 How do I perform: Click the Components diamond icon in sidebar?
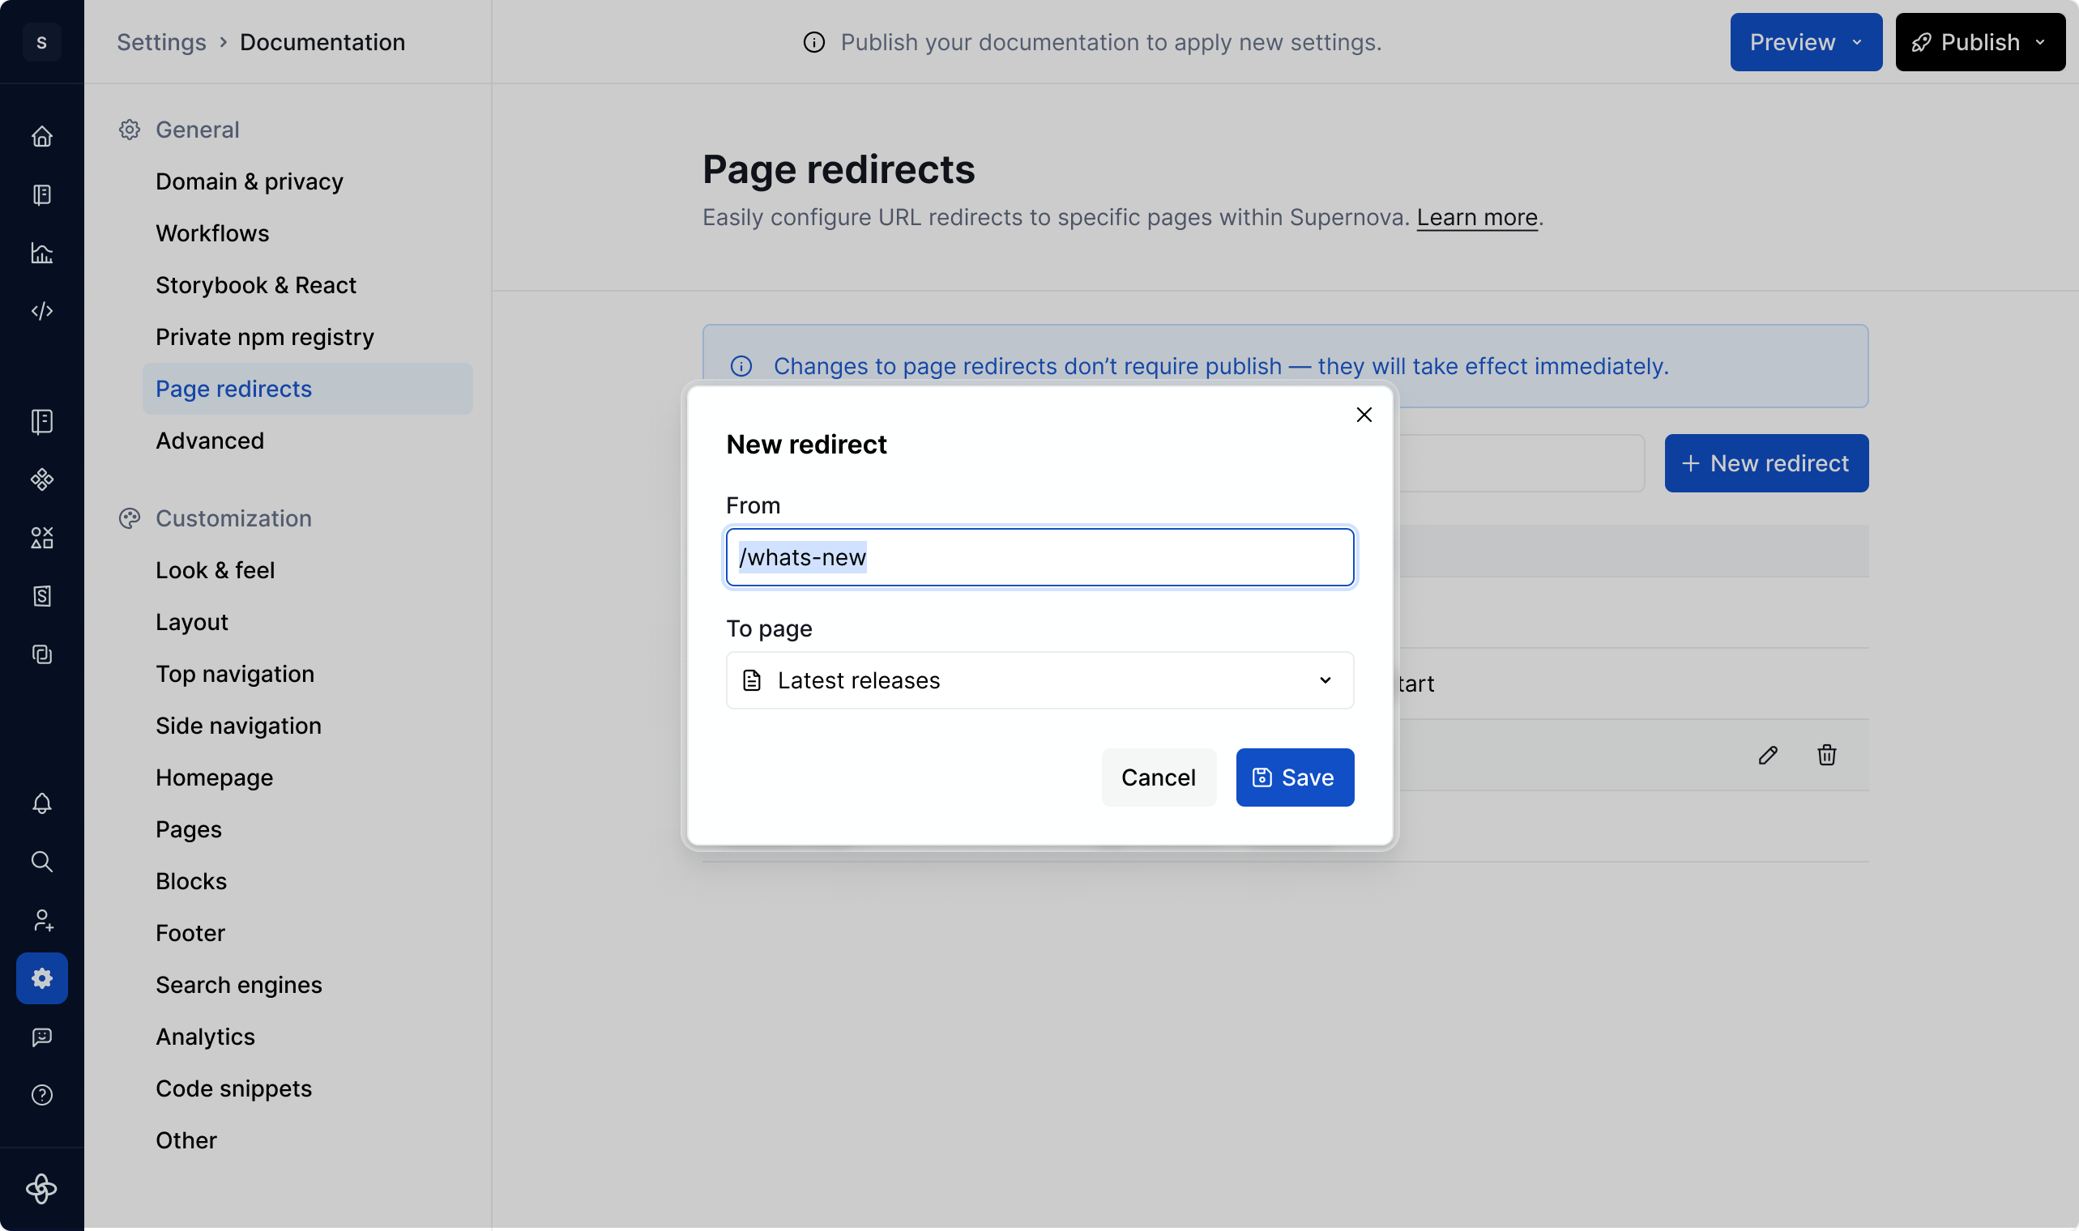41,479
